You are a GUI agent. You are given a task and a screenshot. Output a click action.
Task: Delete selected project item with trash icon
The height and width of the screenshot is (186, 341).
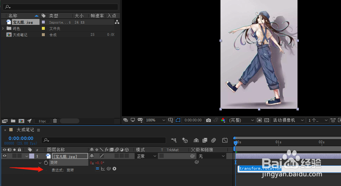[x=55, y=121]
